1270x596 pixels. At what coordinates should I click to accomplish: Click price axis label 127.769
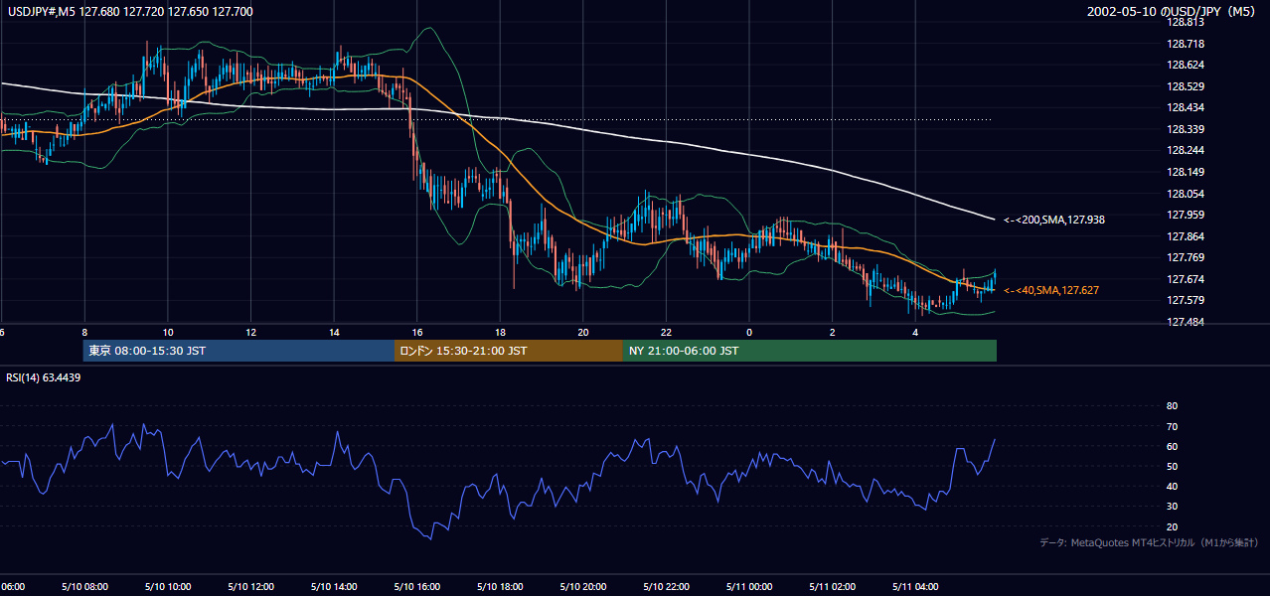(x=1185, y=257)
